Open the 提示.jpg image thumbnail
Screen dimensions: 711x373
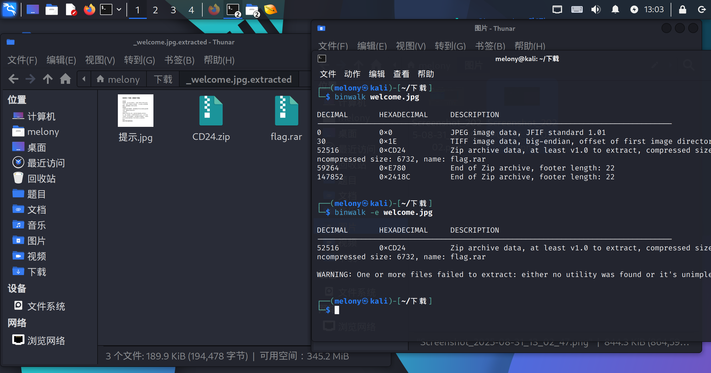click(x=135, y=111)
